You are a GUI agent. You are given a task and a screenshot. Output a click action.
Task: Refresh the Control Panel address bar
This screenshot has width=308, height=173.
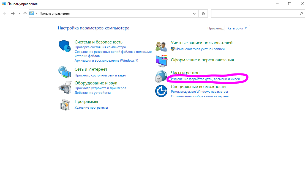tap(203, 13)
